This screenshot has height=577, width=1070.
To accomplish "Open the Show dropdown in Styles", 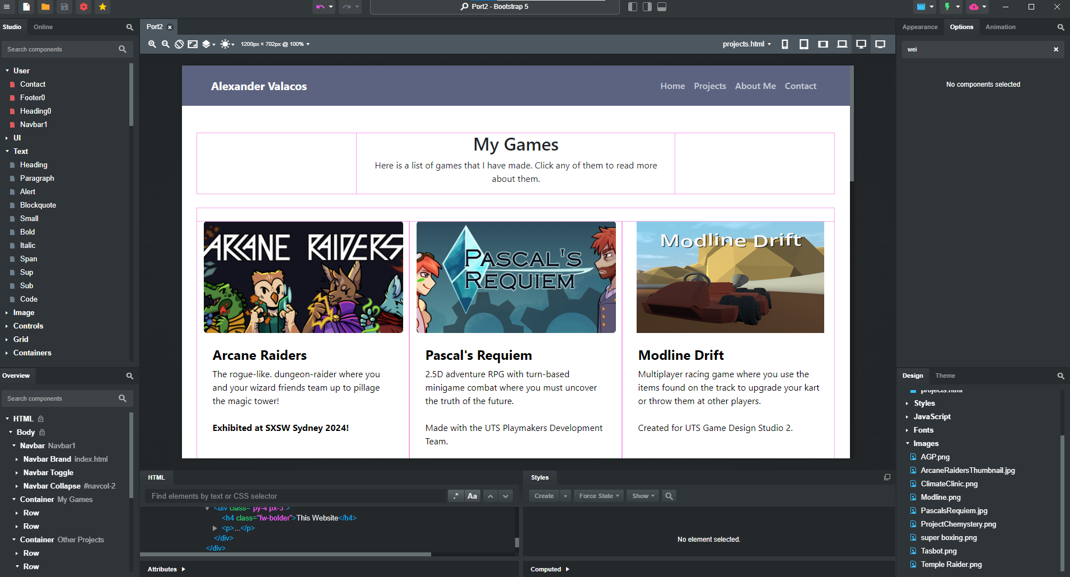I will point(643,496).
